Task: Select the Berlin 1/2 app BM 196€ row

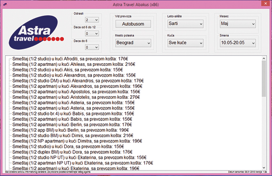Action: [71, 130]
